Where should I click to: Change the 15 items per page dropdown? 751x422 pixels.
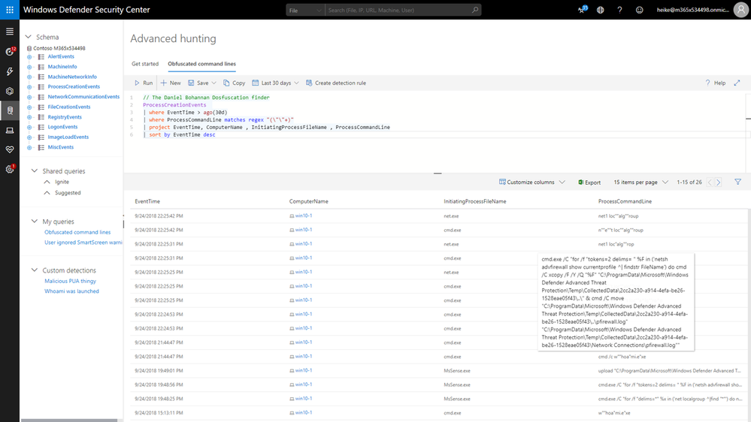[x=640, y=182]
